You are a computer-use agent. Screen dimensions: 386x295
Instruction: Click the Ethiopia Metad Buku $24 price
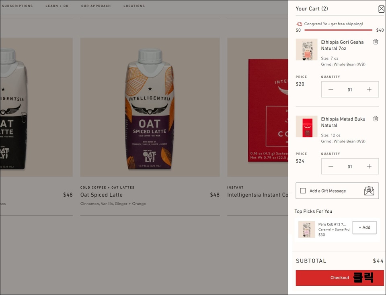[x=300, y=161]
